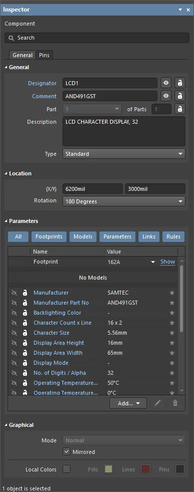Enable the Local Colors checkbox
The image size is (194, 492).
[x=66, y=469]
